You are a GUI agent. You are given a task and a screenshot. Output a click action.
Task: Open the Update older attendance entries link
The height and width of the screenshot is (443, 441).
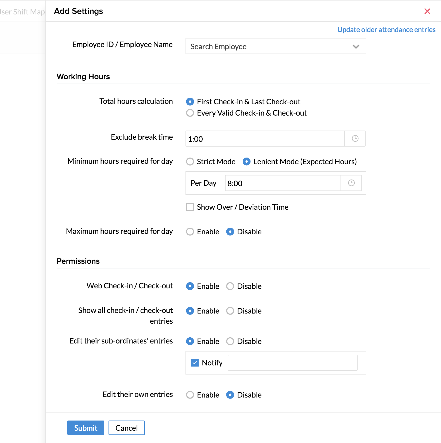click(x=386, y=30)
